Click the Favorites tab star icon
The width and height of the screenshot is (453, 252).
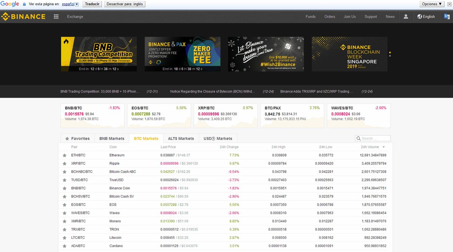(x=67, y=139)
